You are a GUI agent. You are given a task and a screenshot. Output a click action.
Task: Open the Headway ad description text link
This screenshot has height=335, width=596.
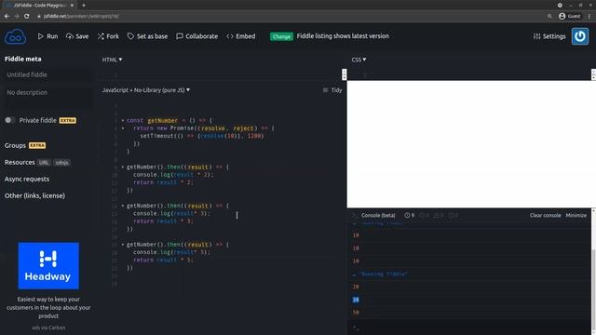(48, 308)
